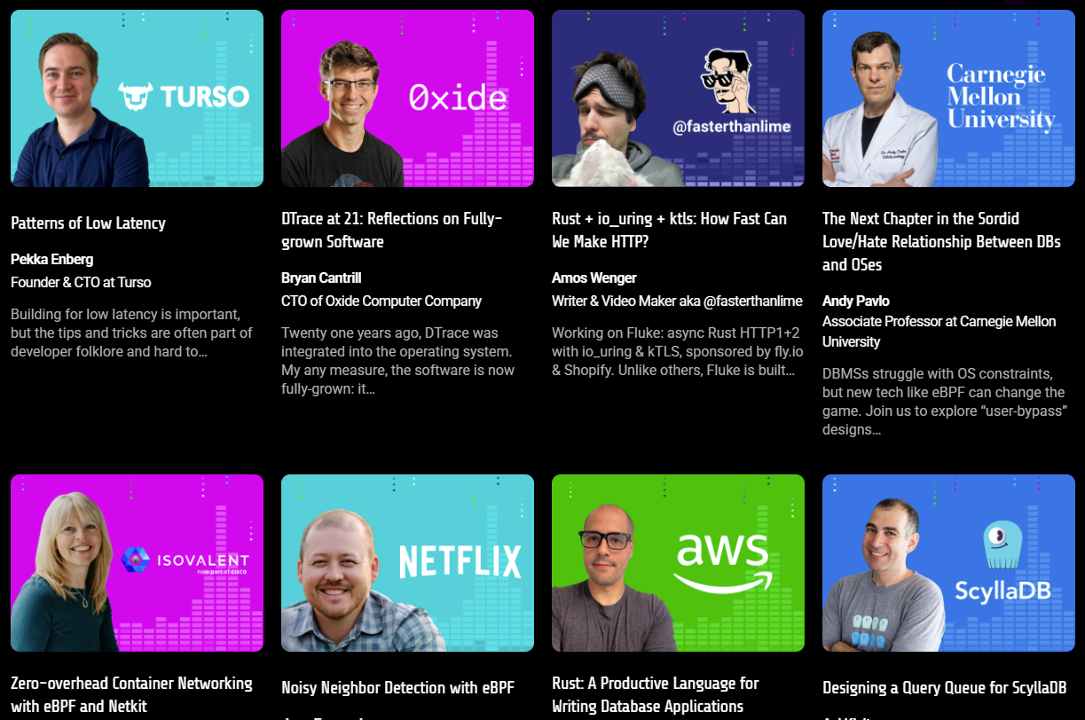Open the Isovalent speaker thumbnail
Image resolution: width=1085 pixels, height=720 pixels.
[137, 563]
